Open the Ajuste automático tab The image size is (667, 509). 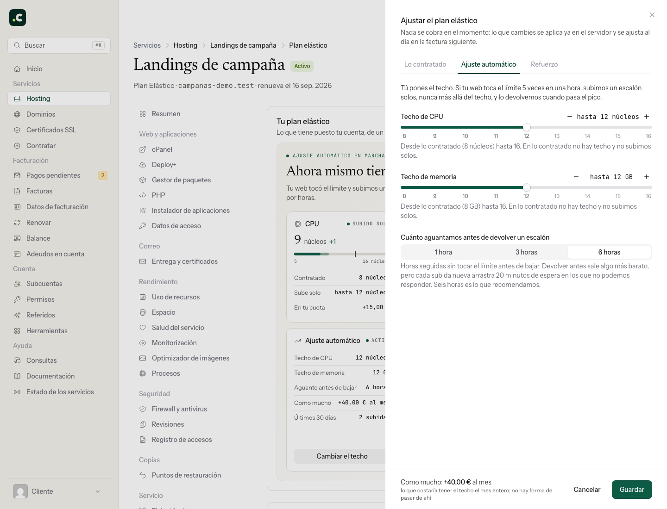point(489,64)
